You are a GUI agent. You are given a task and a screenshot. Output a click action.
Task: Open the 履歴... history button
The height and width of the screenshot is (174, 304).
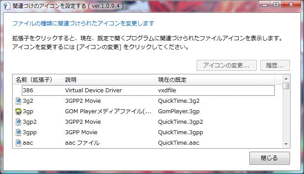pyautogui.click(x=275, y=66)
